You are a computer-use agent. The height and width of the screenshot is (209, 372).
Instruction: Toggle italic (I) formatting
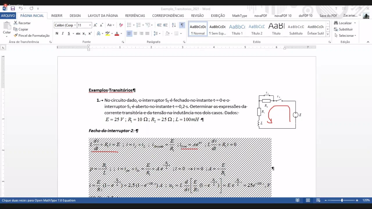click(x=63, y=34)
